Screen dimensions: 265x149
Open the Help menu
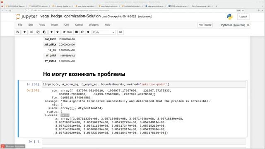point(108,25)
